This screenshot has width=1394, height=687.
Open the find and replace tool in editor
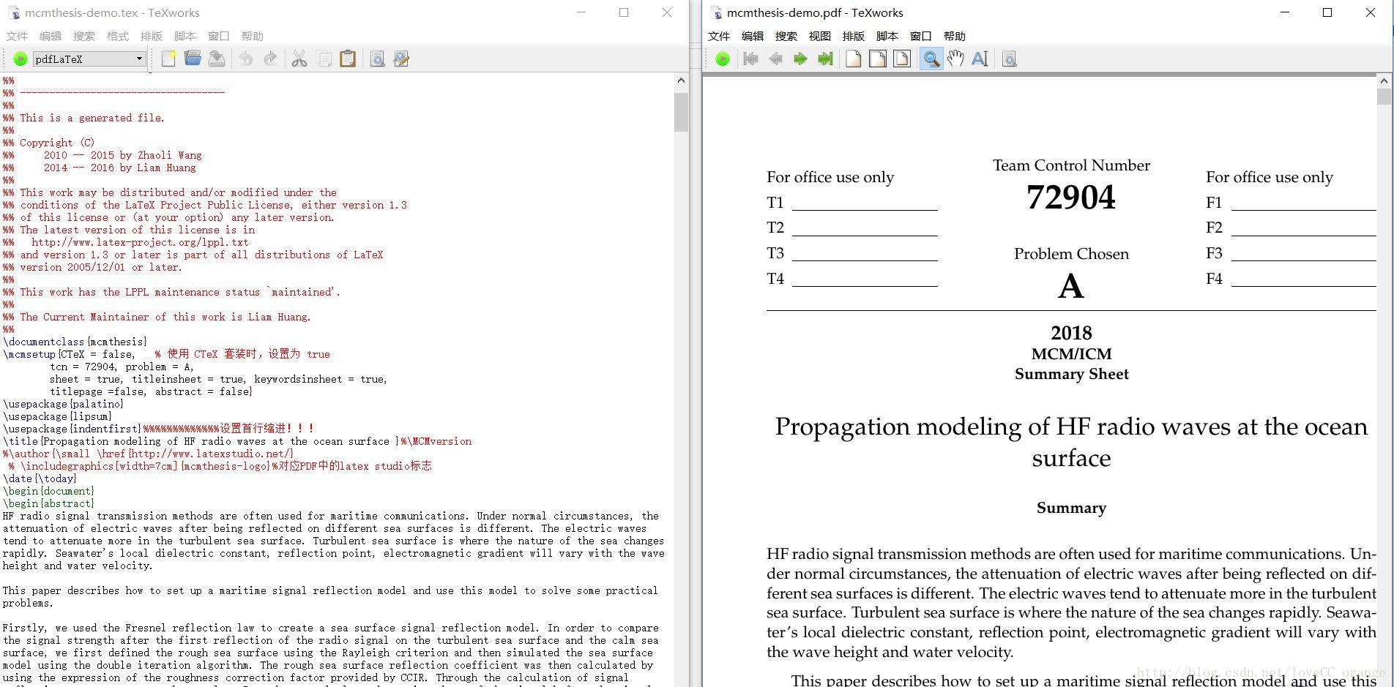point(401,59)
